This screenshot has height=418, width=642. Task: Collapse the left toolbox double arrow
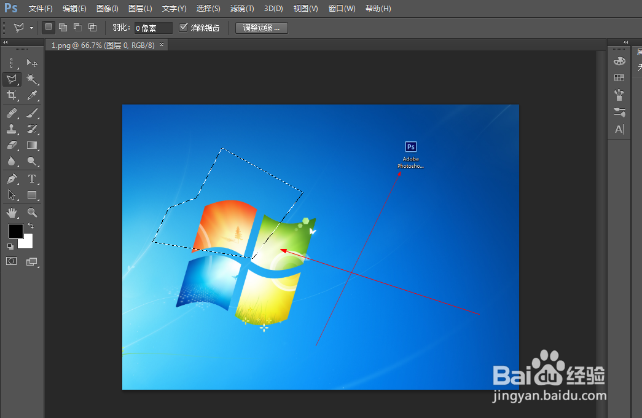coord(6,42)
